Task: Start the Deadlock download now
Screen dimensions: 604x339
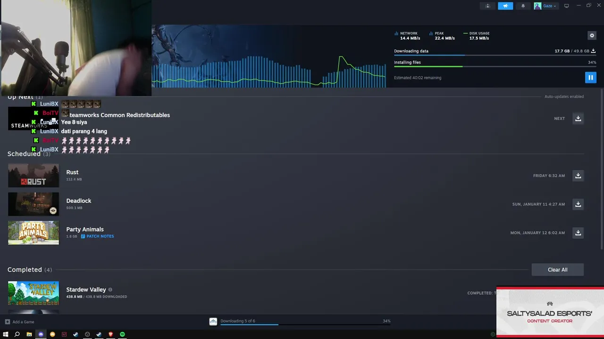Action: 578,204
